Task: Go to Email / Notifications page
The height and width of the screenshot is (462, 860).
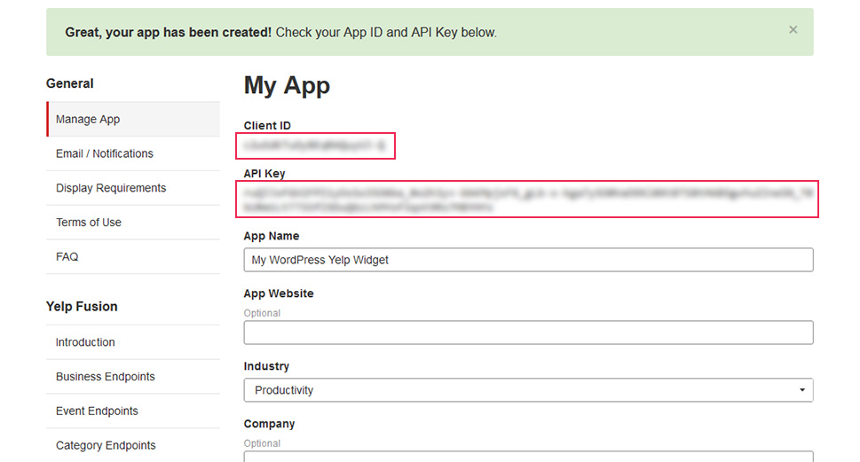Action: click(133, 153)
